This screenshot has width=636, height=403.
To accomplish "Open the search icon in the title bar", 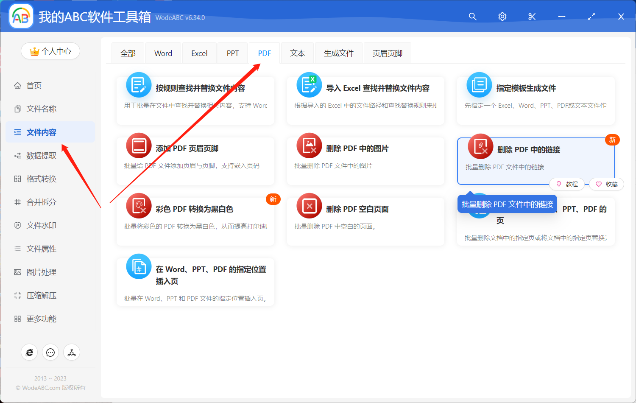I will (x=472, y=17).
